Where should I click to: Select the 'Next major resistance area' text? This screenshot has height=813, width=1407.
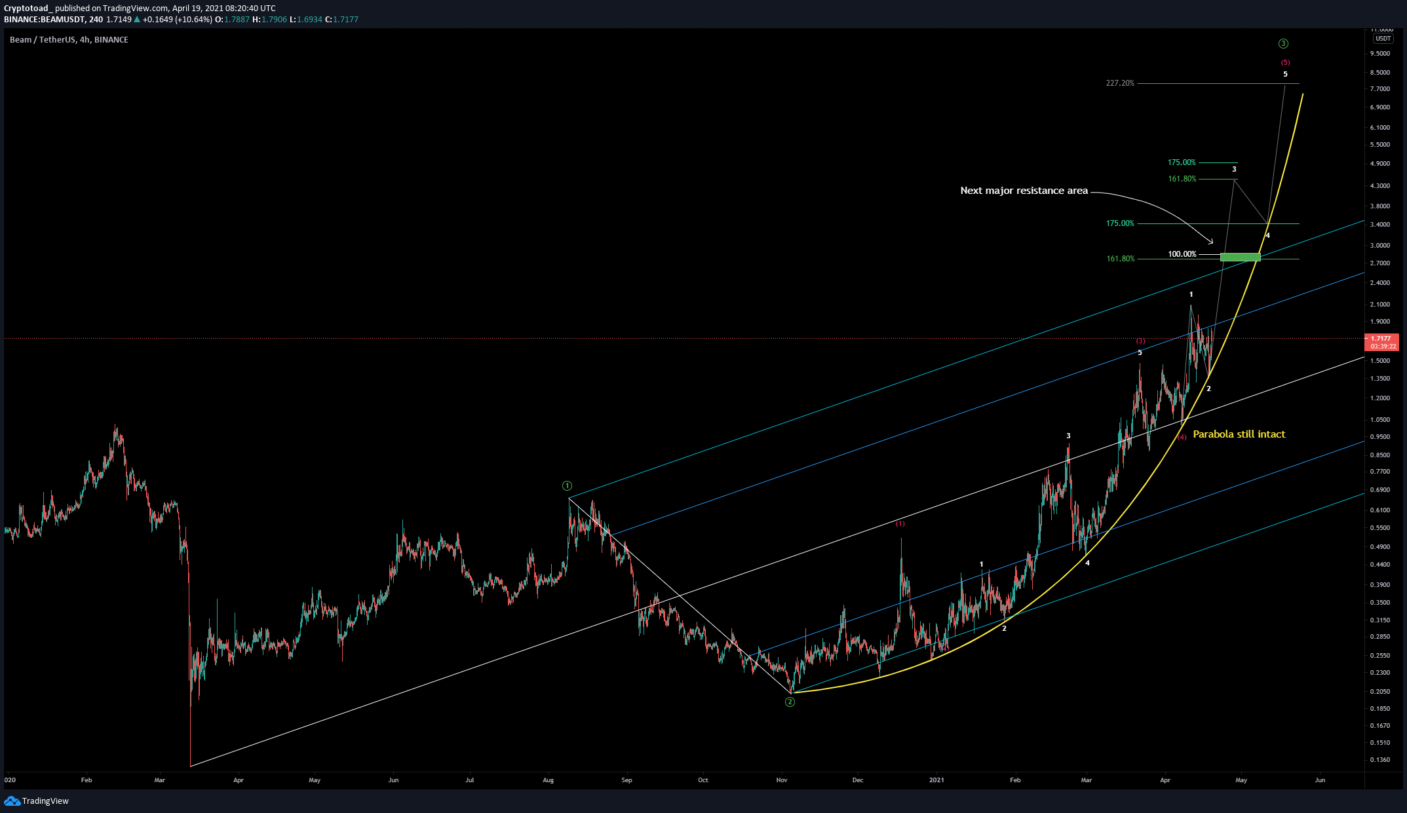[1024, 191]
